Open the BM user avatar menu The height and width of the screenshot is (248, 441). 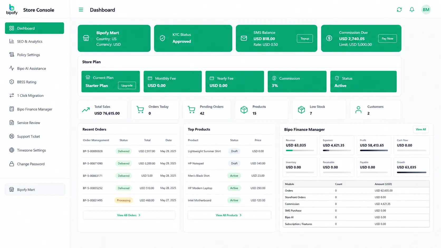(426, 10)
